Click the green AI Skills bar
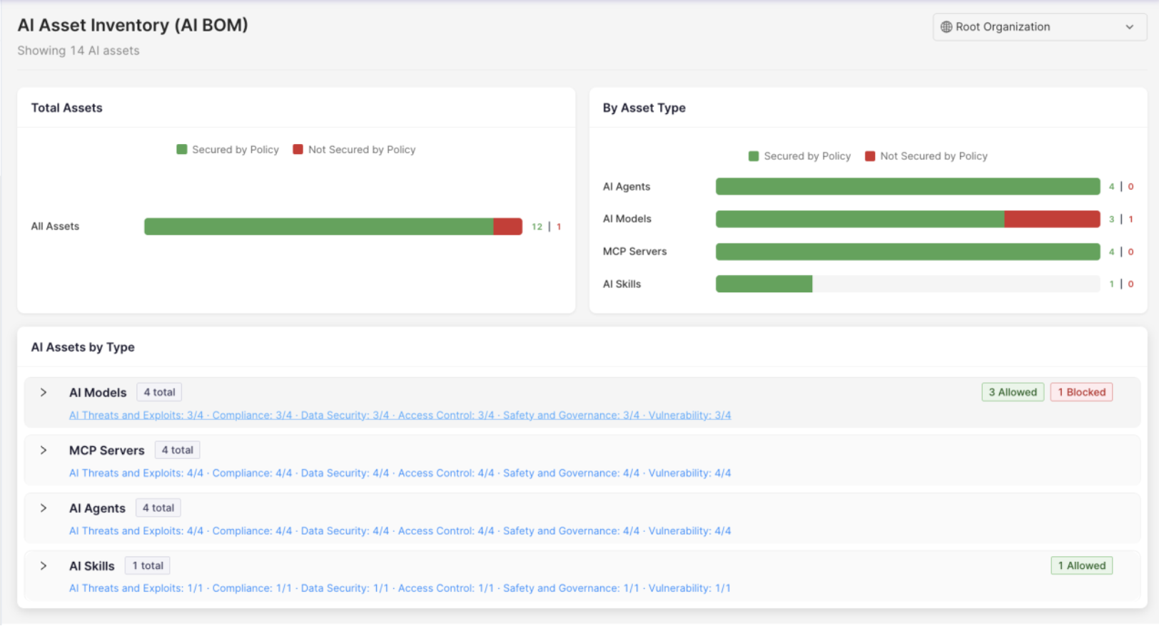The width and height of the screenshot is (1159, 626). click(764, 284)
